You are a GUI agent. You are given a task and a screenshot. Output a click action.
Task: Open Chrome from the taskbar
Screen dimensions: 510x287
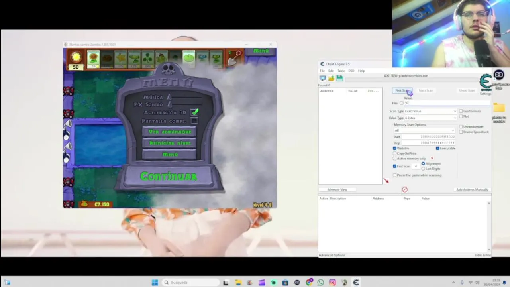click(x=309, y=283)
